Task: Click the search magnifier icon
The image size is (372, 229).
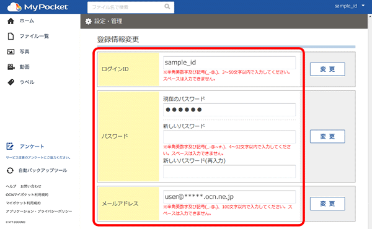Action: tap(167, 7)
